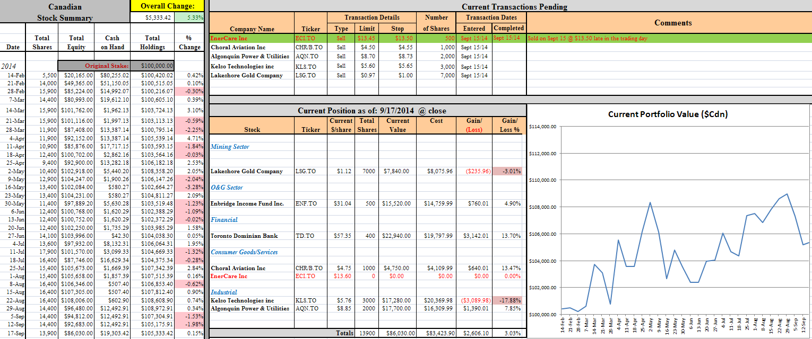The height and width of the screenshot is (339, 812).
Task: Click the "Cash on Hand" column header
Action: pos(112,42)
